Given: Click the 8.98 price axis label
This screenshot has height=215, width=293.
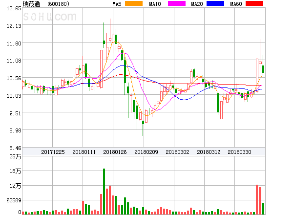Looking at the screenshot, I should tap(15, 130).
